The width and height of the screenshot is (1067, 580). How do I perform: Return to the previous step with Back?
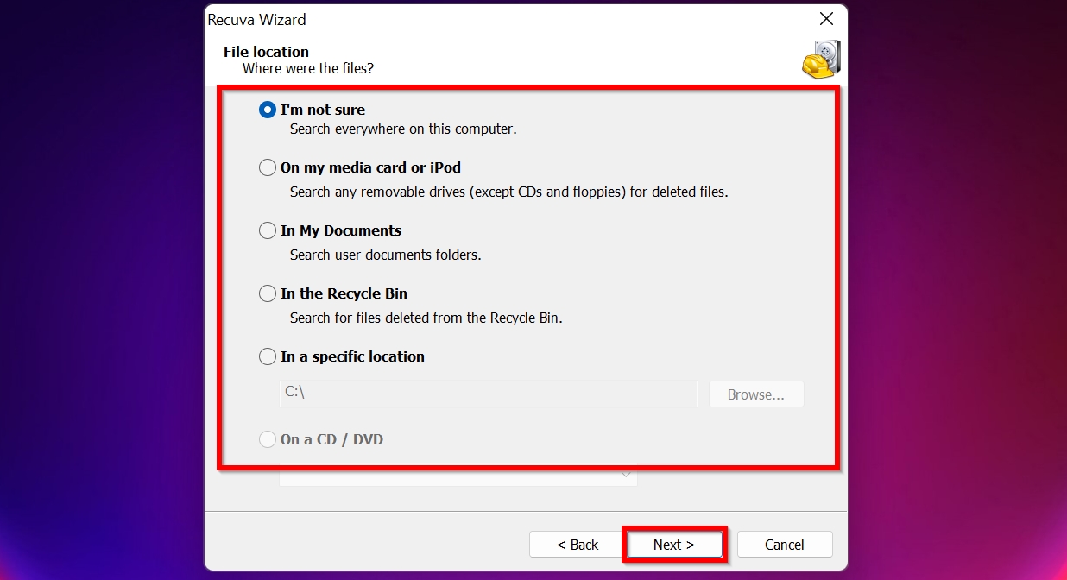point(578,545)
